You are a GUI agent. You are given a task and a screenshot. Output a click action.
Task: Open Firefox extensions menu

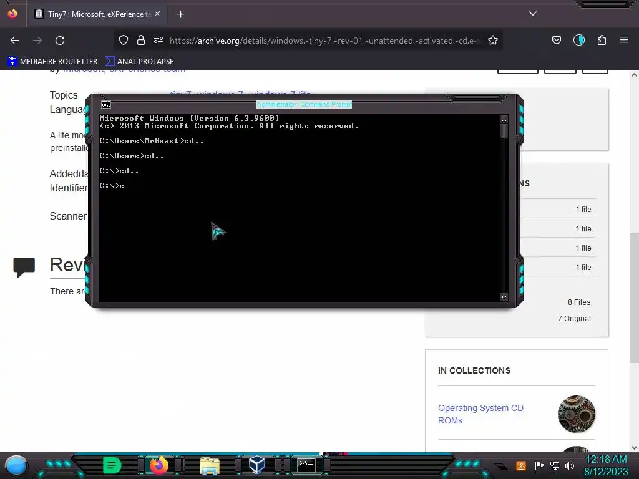602,40
